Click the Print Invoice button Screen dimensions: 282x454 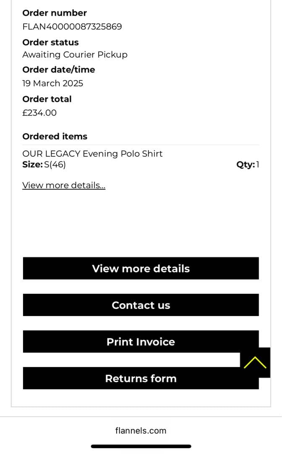pos(141,342)
